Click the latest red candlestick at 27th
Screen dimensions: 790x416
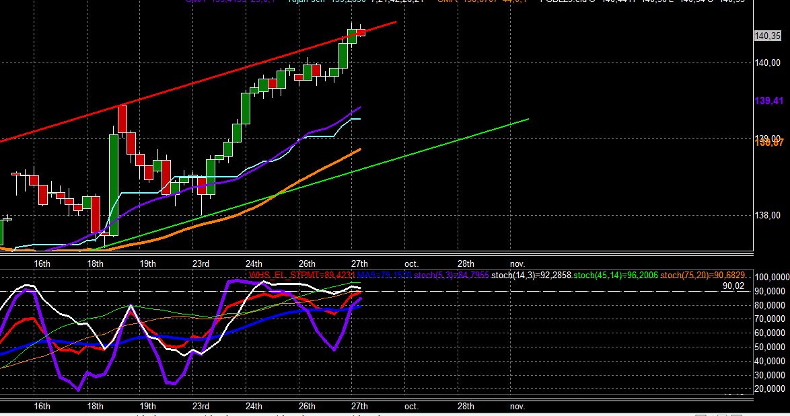pyautogui.click(x=361, y=33)
